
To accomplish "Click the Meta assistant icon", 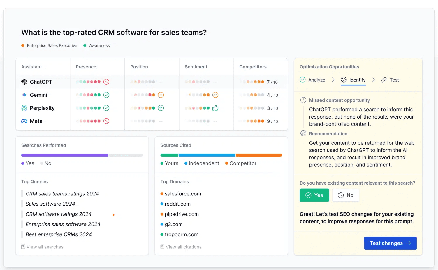I will 24,121.
